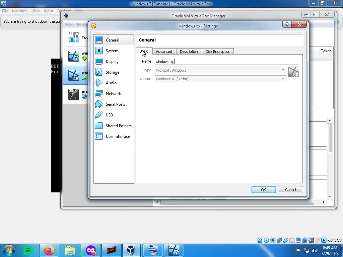Click the keyboard capture host key icon
Screen dimensions: 343x257
(x=324, y=240)
